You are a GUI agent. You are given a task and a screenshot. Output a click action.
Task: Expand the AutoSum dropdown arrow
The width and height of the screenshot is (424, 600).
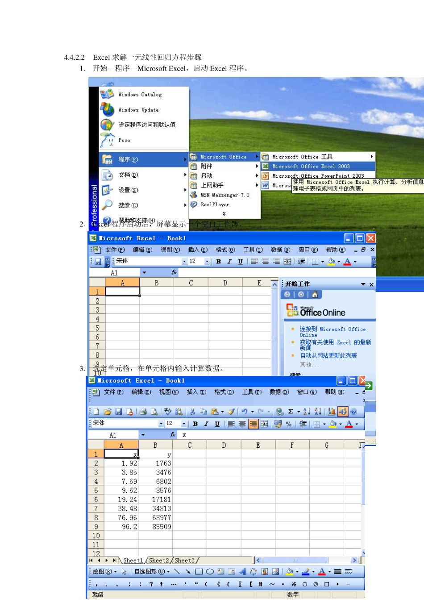[x=299, y=412]
